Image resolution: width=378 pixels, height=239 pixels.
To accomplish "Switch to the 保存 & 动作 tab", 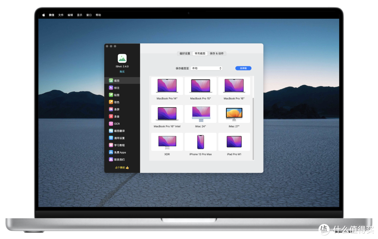I will click(217, 53).
